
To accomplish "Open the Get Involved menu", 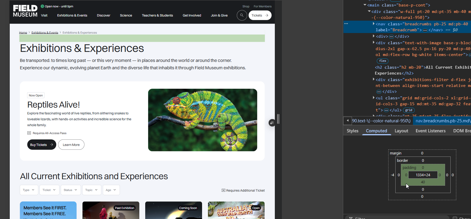I will point(192,15).
